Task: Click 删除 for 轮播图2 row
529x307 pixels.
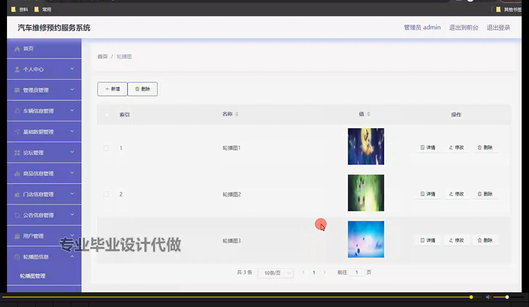Action: click(485, 194)
